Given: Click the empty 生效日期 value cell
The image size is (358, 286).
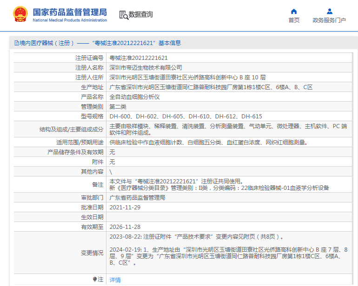Looking at the screenshot, I should [x=229, y=217].
